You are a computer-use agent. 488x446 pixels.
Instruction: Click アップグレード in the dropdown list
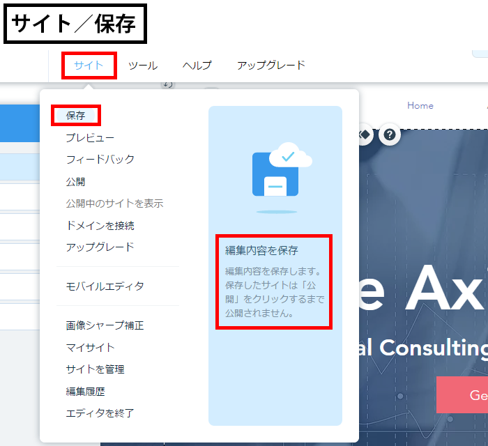[100, 247]
